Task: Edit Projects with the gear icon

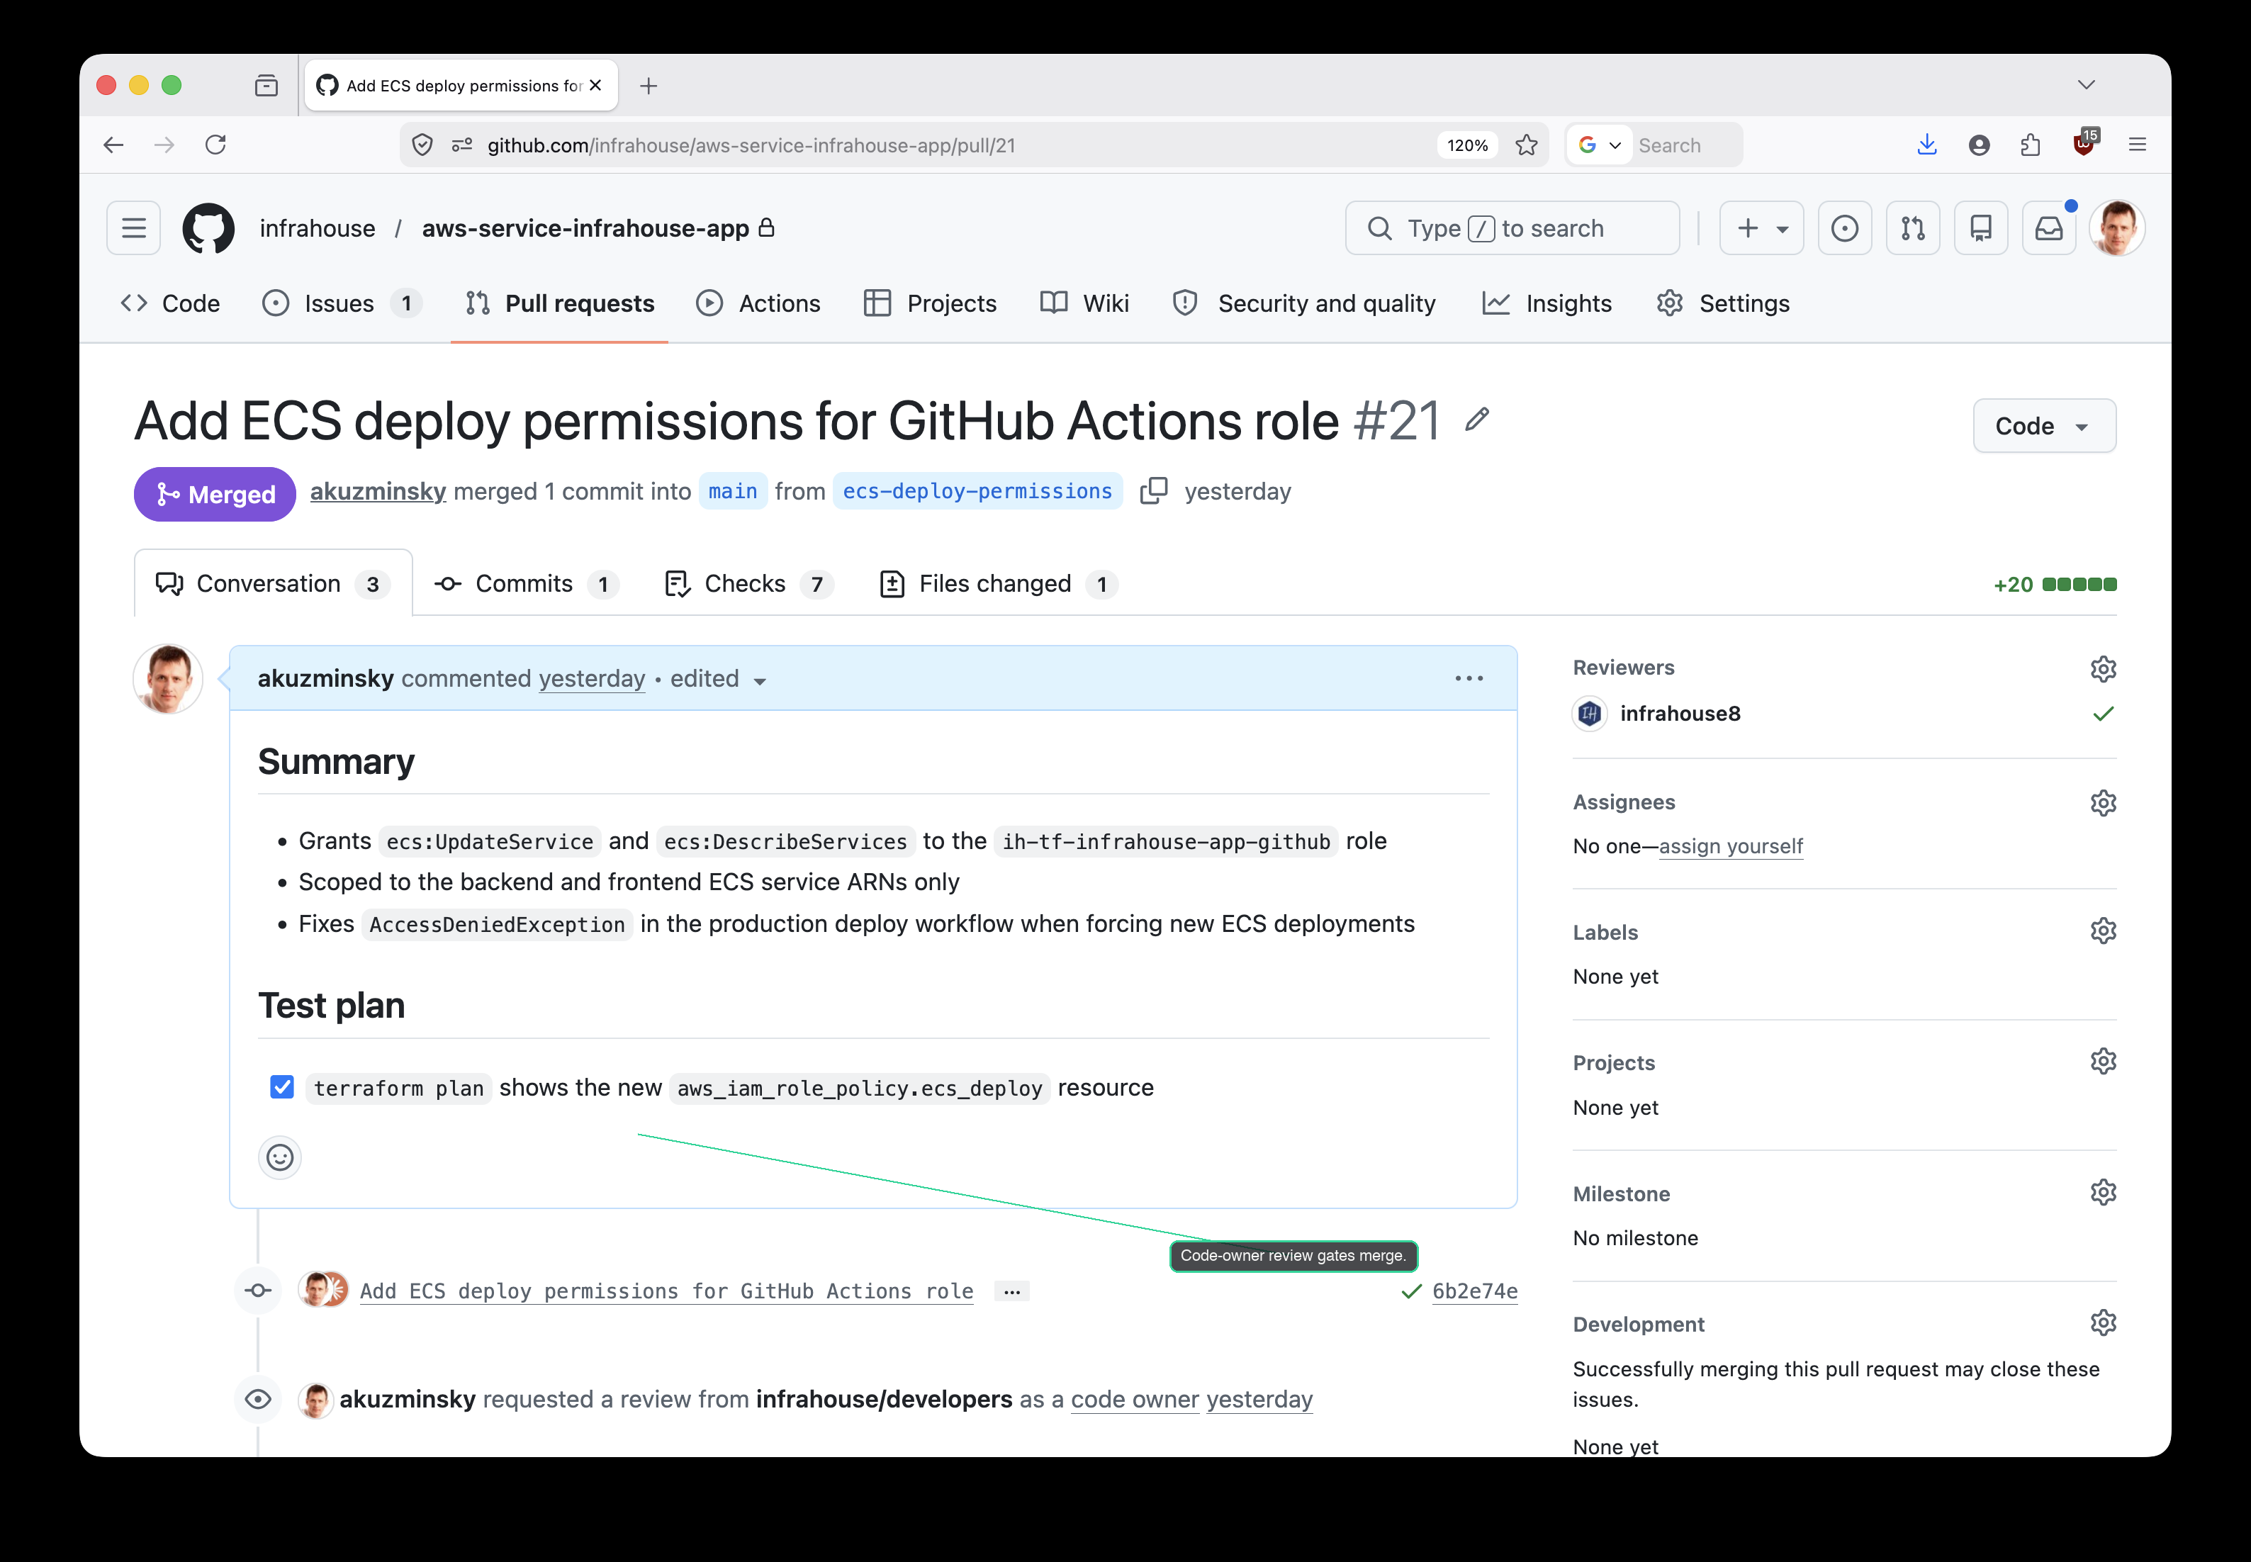Action: [2103, 1061]
